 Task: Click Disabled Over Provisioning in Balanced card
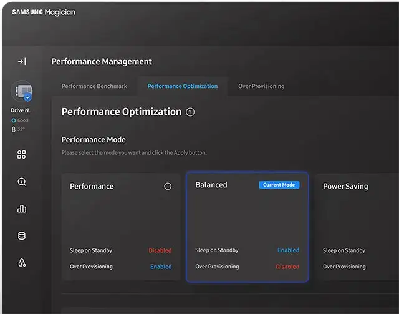click(x=287, y=267)
